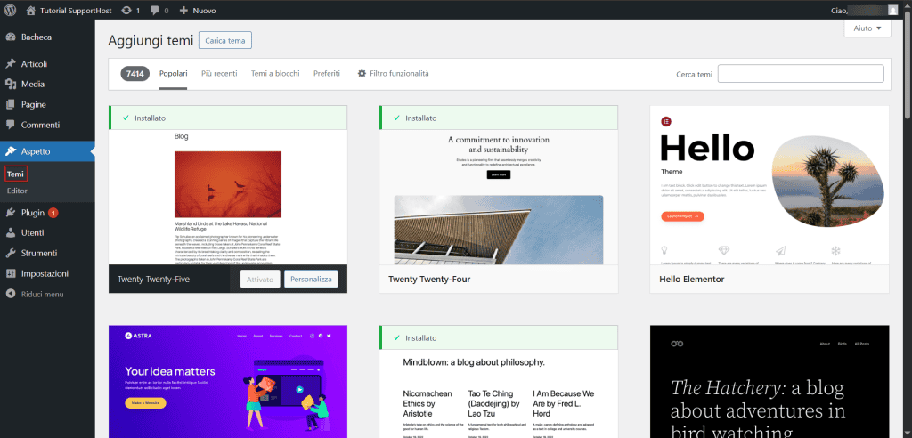Open the Twenty Twenty-Five theme preview
This screenshot has height=438, width=912.
(x=228, y=197)
